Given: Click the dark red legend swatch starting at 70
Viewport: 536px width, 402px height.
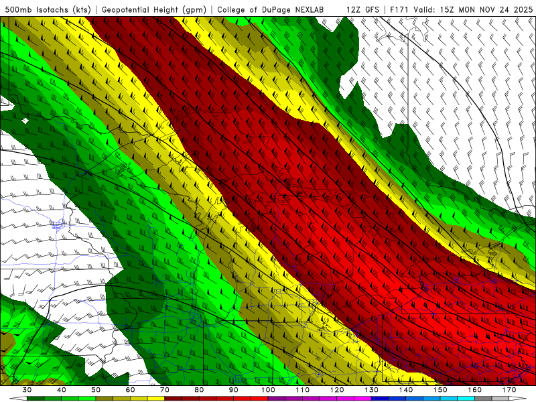Looking at the screenshot, I should [173, 398].
